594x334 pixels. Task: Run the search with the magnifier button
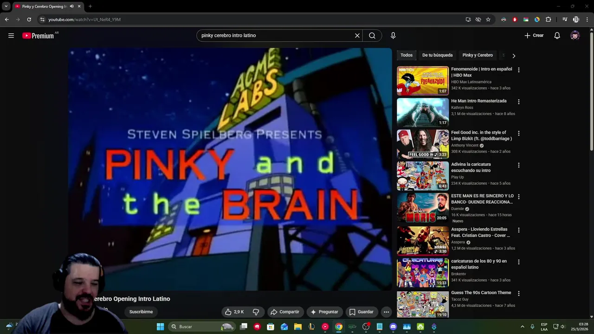coord(372,35)
